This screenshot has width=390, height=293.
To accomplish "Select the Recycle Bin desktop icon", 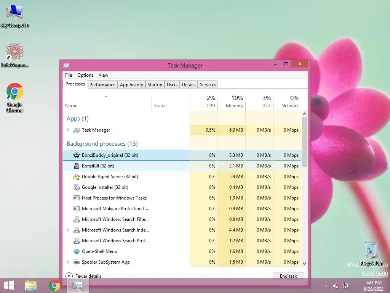I will tap(371, 254).
